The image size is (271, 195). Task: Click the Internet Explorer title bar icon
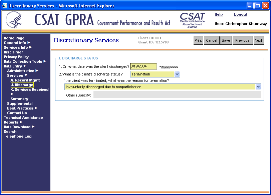[x=5, y=6]
